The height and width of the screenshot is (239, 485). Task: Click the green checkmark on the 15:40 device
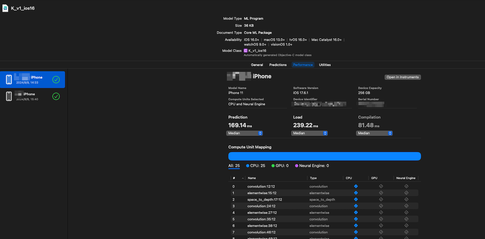[56, 96]
